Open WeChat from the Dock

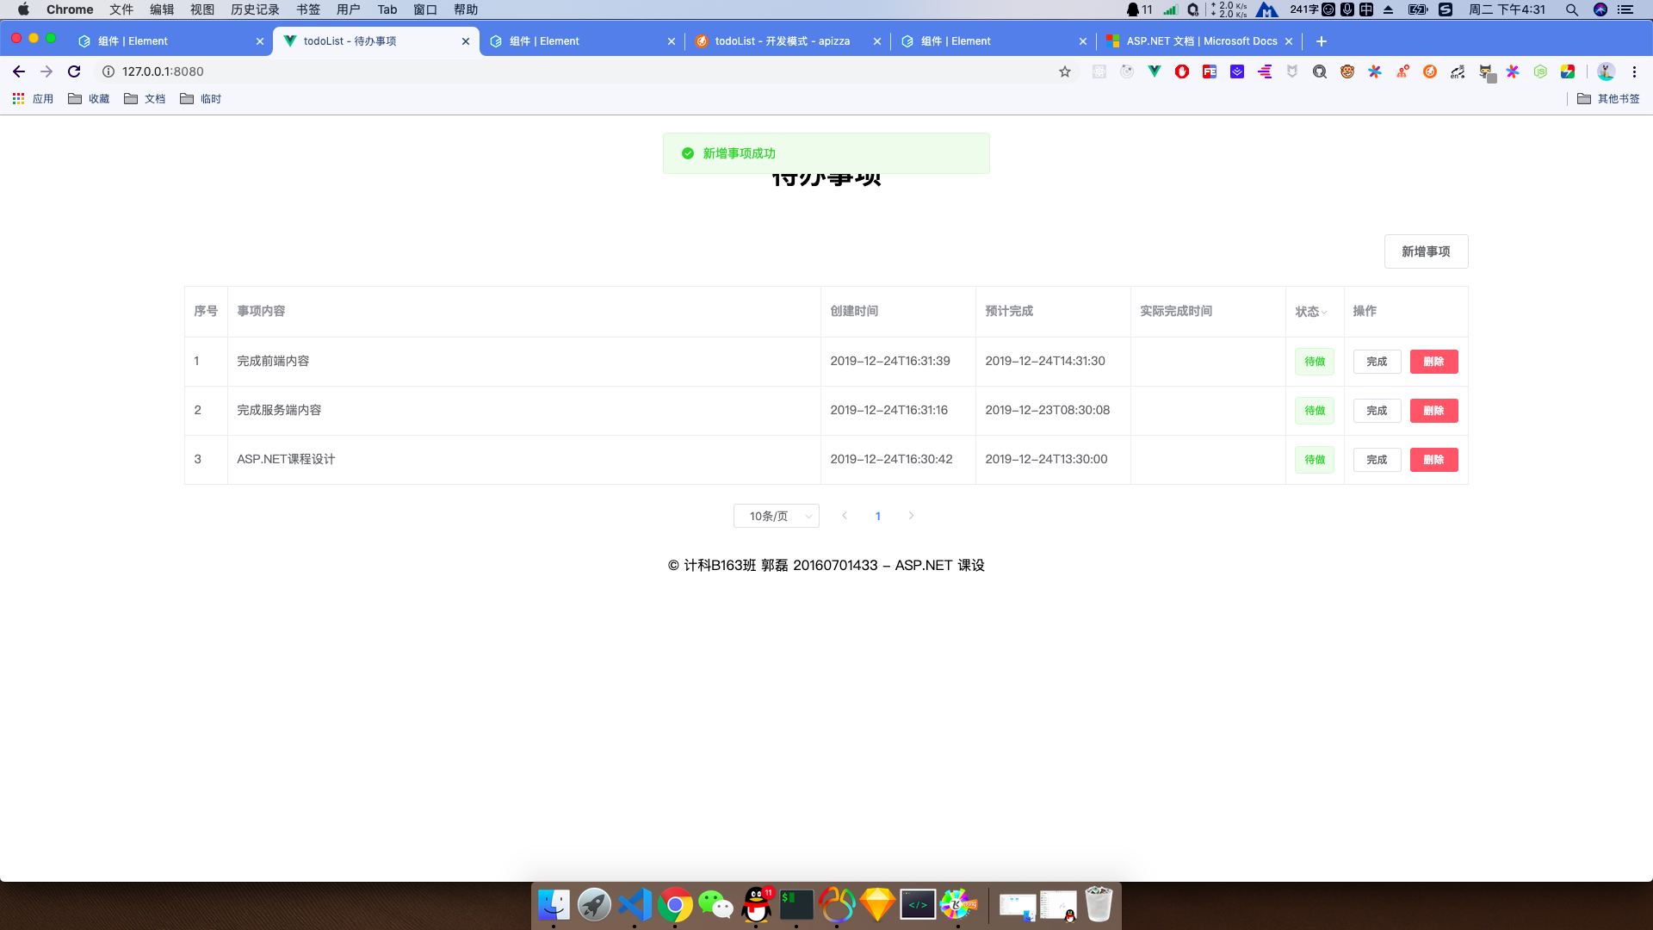click(715, 904)
